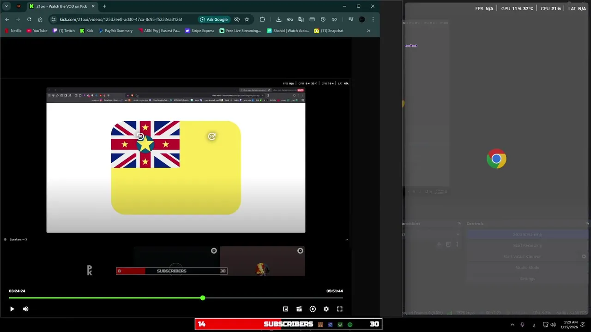Open the payment card toolbar icon
Viewport: 591px width, 332px height.
[x=312, y=19]
